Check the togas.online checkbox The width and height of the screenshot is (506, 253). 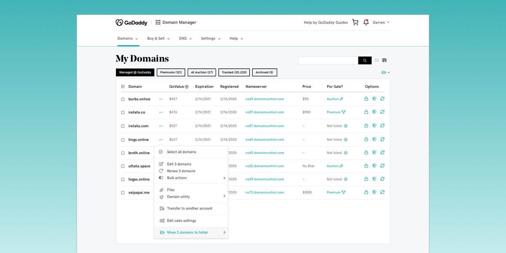[123, 180]
